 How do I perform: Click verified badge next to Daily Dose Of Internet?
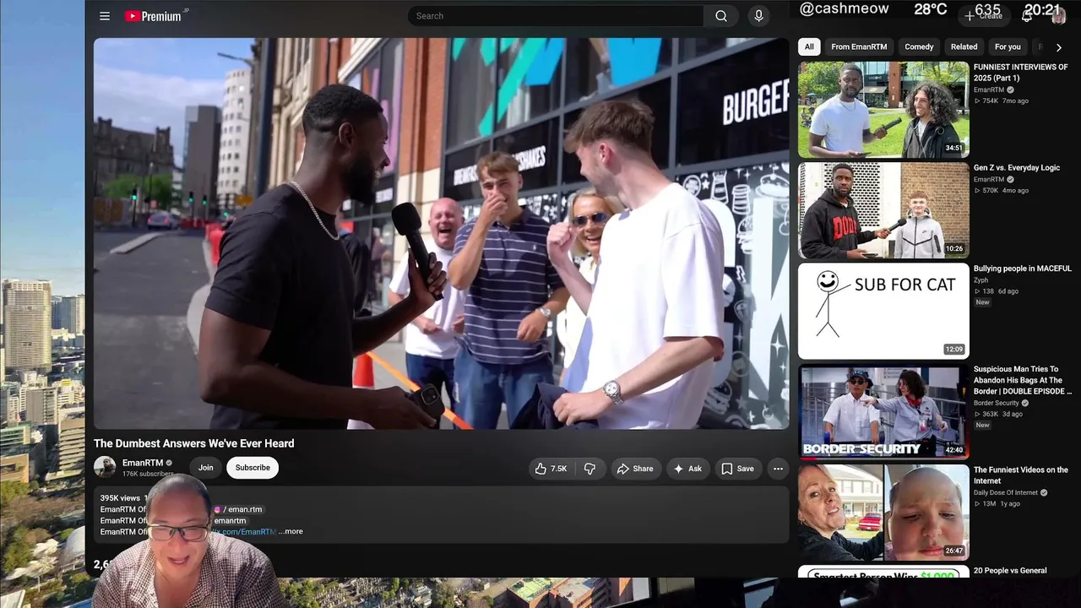click(1045, 492)
